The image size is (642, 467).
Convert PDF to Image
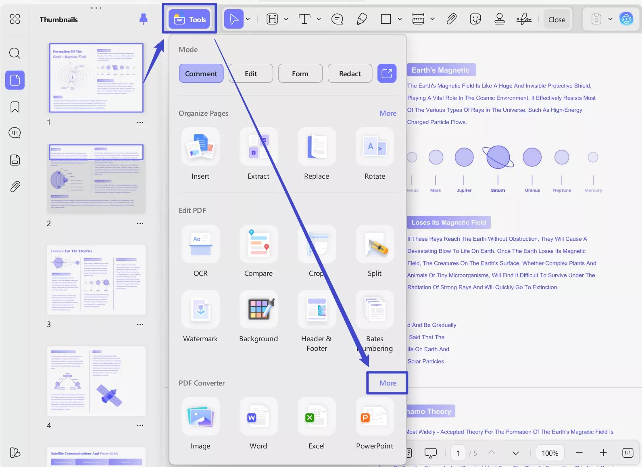pos(200,424)
